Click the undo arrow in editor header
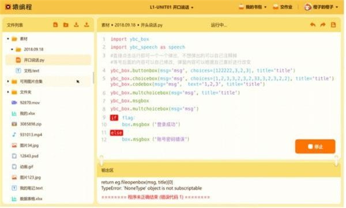 click(x=313, y=25)
